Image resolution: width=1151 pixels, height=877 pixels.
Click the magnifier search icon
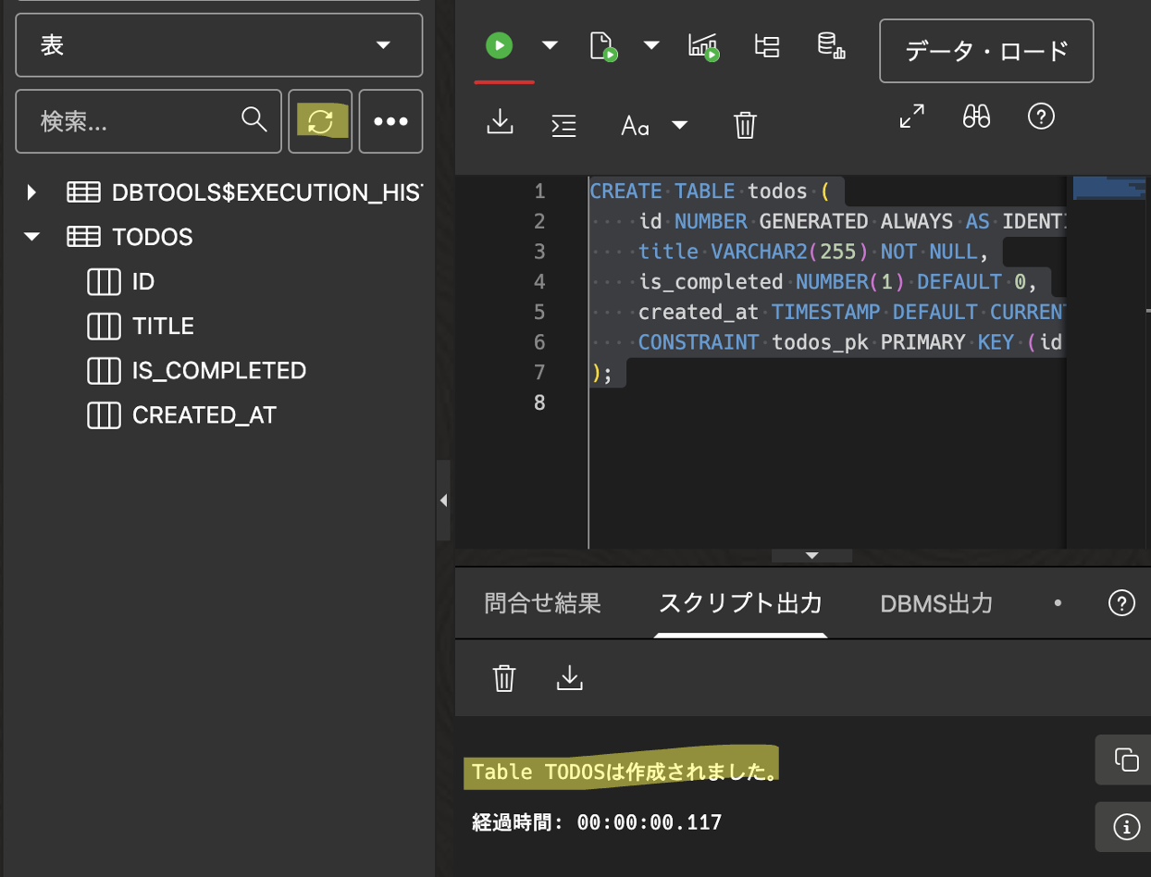pyautogui.click(x=254, y=119)
